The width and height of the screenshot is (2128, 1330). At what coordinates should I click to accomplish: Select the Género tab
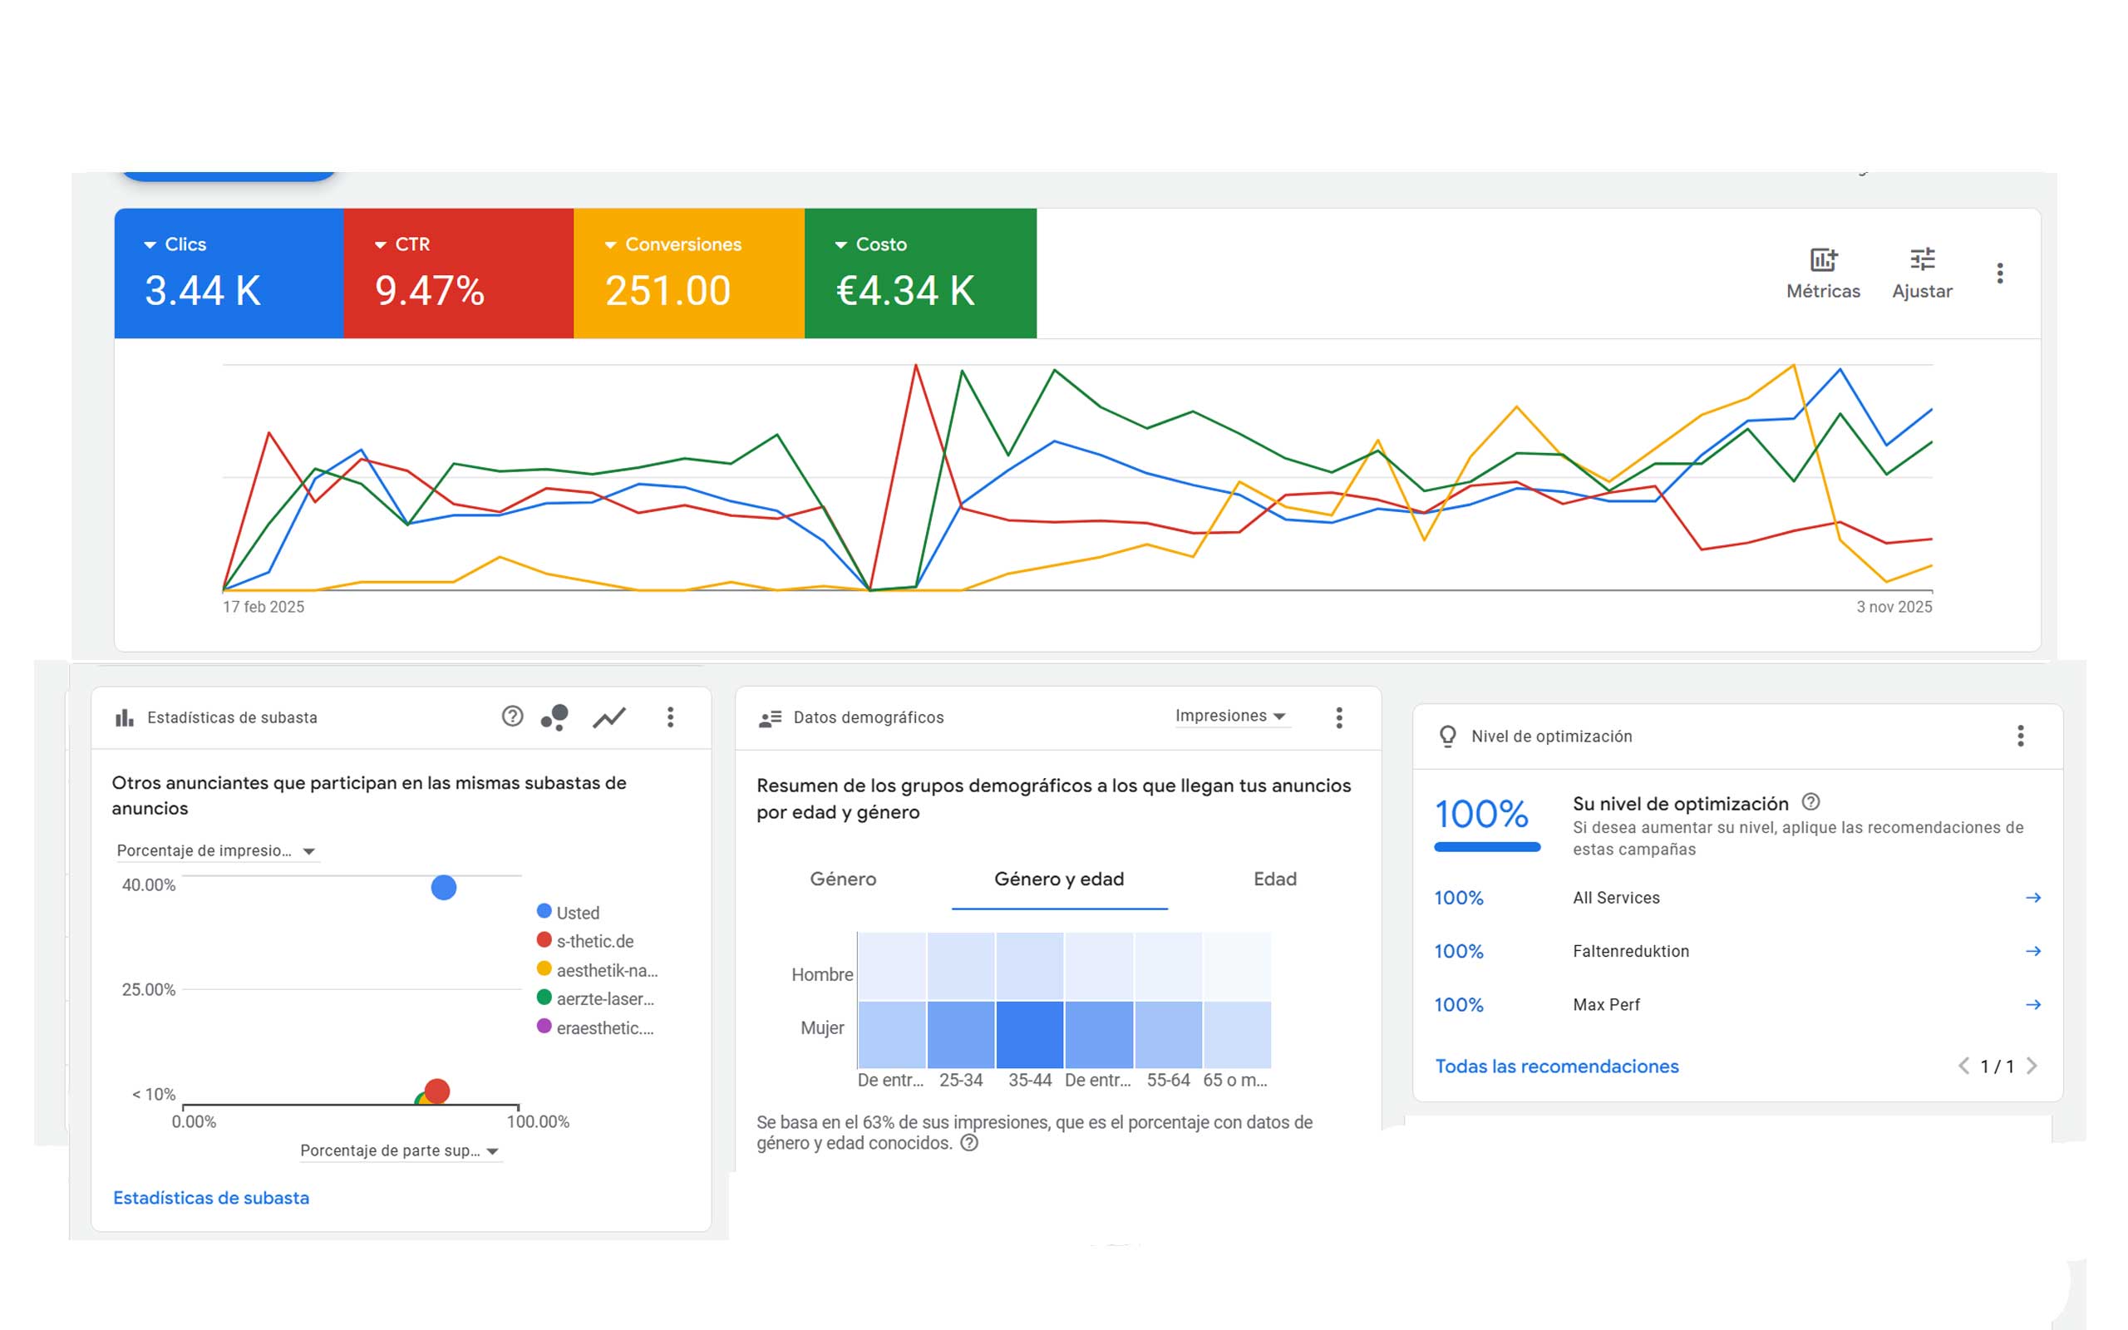point(842,879)
